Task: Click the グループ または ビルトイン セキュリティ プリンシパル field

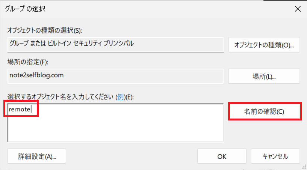Action: coord(115,44)
